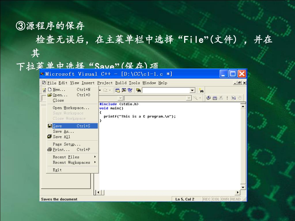Click the Execute Program exclamation icon
This screenshot has width=295, height=221.
227,98
